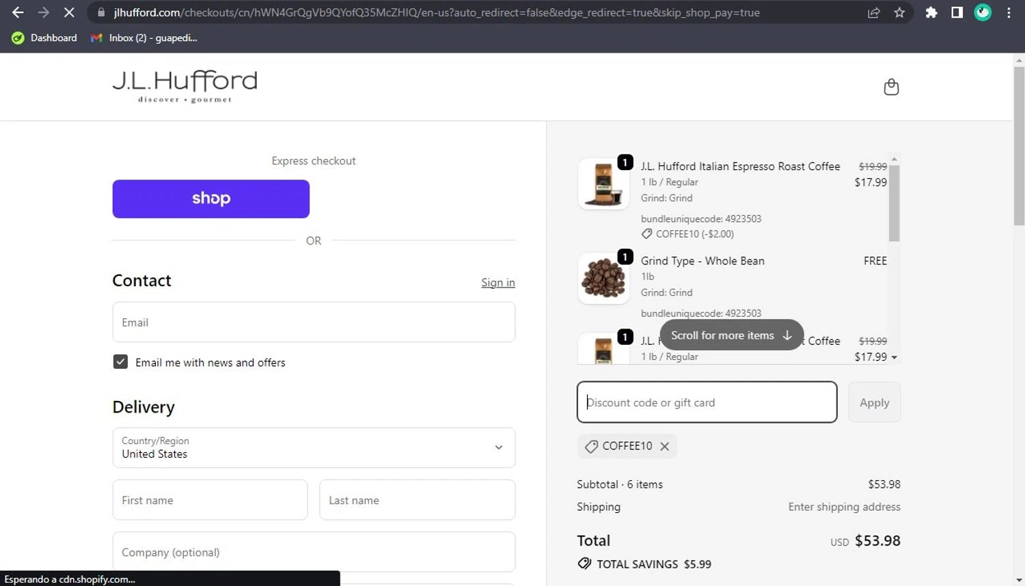Click the 'FREE' price label
Viewport: 1025px width, 586px height.
click(875, 261)
